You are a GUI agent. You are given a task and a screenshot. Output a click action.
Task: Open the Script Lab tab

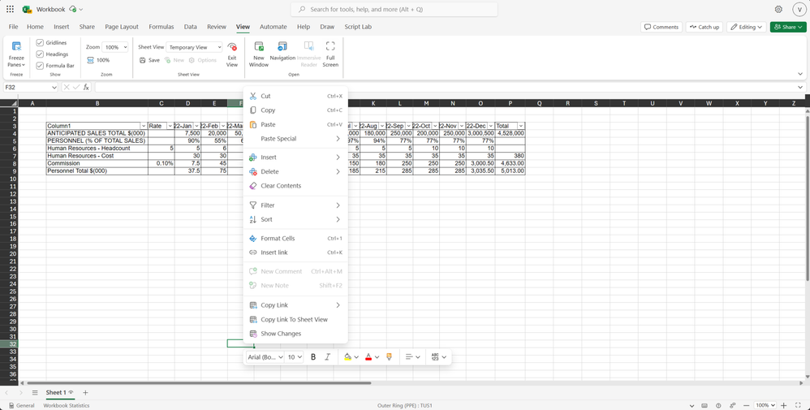click(x=357, y=27)
